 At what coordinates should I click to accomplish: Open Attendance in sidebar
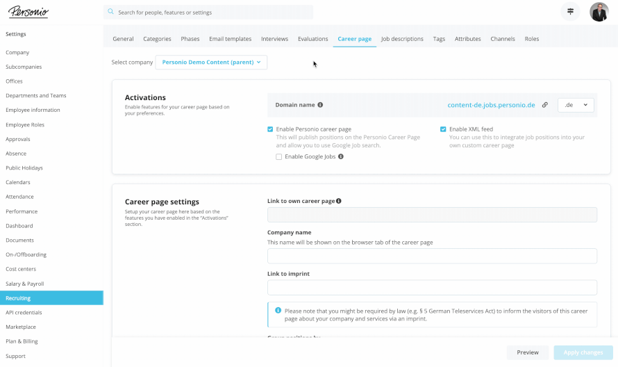point(19,197)
